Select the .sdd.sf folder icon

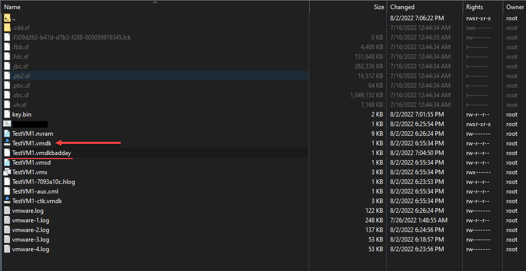7,28
